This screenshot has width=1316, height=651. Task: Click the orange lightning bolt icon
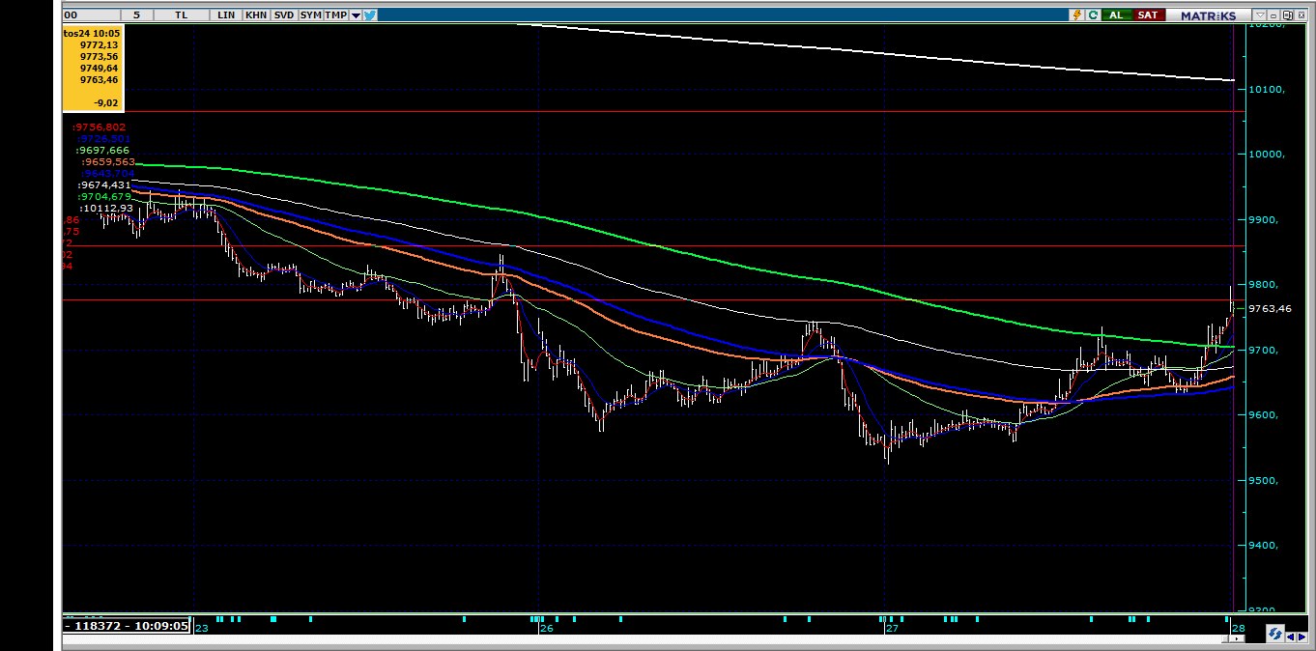(x=1077, y=14)
